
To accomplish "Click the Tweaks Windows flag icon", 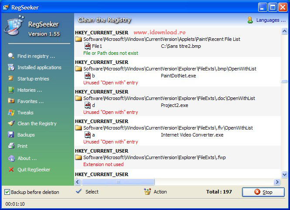I will click(x=11, y=113).
